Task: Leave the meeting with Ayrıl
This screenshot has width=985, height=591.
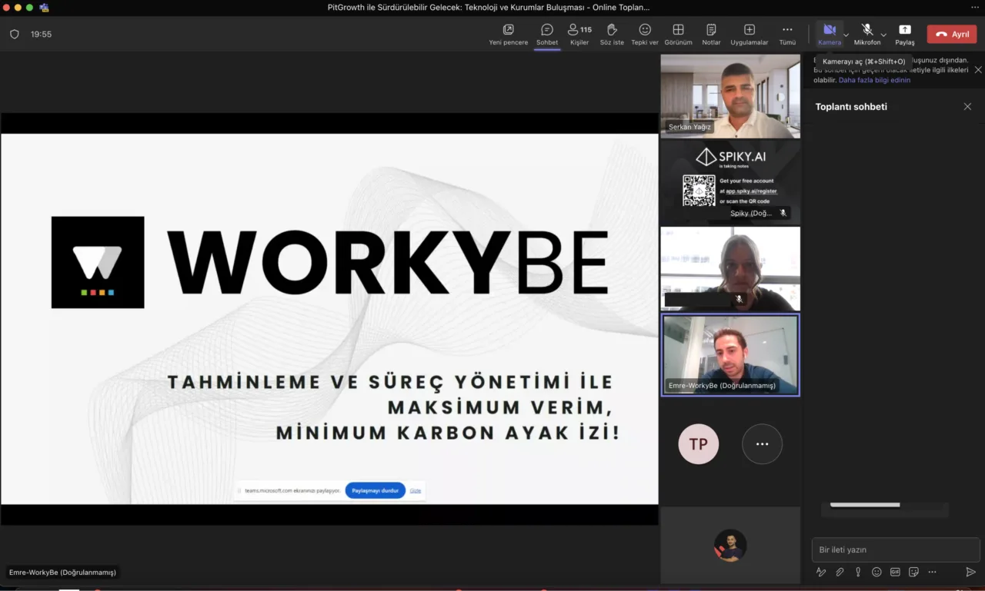Action: pyautogui.click(x=952, y=34)
